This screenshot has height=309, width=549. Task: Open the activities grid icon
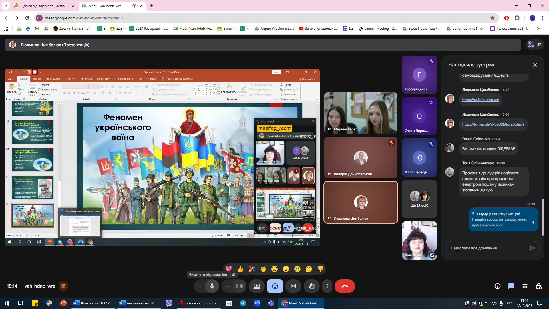525,286
